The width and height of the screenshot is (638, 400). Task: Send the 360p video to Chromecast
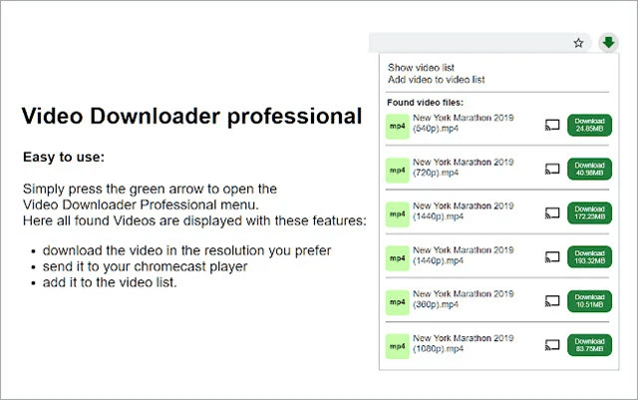pyautogui.click(x=551, y=301)
